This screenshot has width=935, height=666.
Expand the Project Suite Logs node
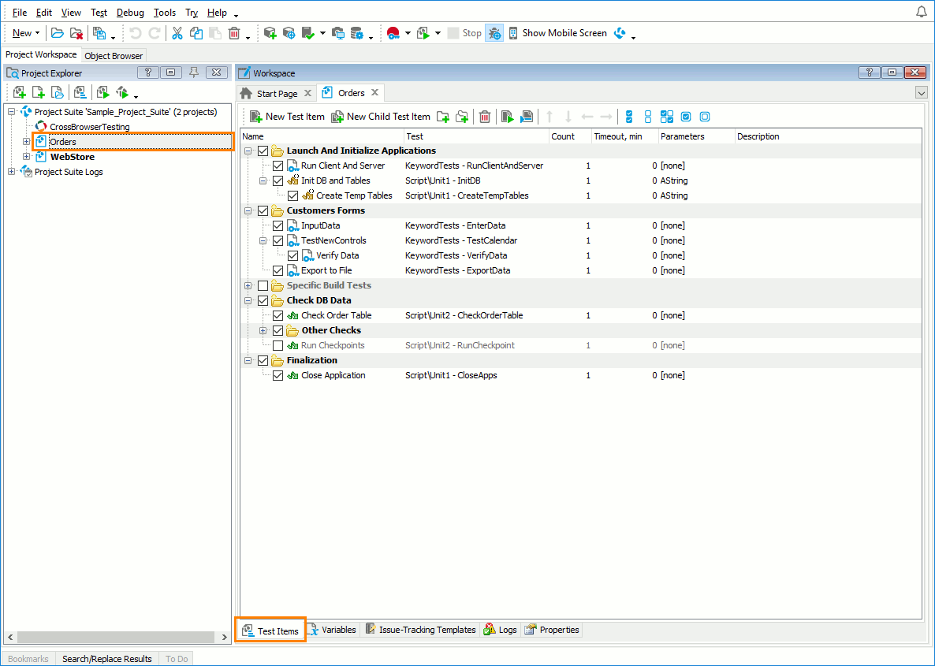click(x=11, y=172)
